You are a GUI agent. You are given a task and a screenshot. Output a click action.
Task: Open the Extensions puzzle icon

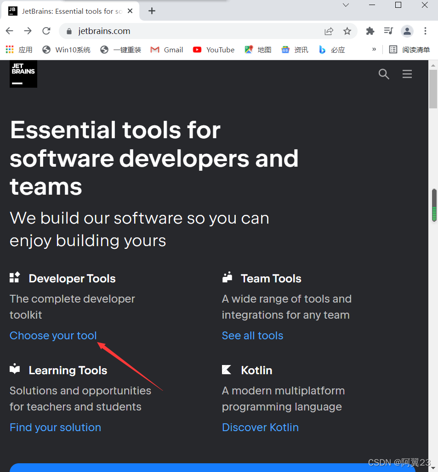click(x=370, y=31)
